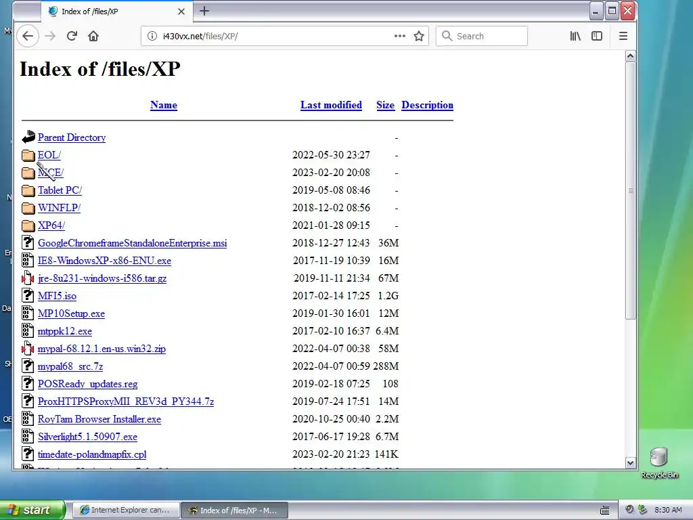The image size is (693, 520).
Task: Open the XP64/ directory link
Action: click(51, 225)
